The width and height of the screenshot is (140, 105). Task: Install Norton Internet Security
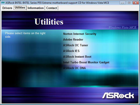pos(80,34)
